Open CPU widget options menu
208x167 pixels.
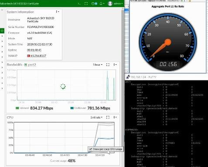coord(115,117)
